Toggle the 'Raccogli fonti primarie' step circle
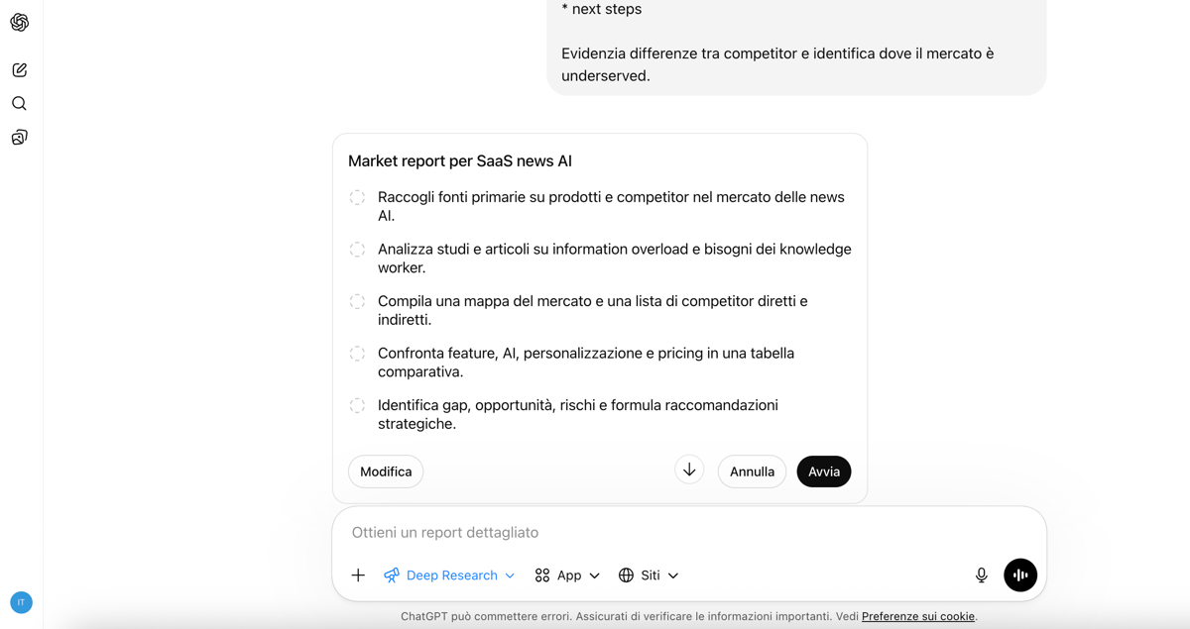Image resolution: width=1190 pixels, height=629 pixels. point(357,198)
